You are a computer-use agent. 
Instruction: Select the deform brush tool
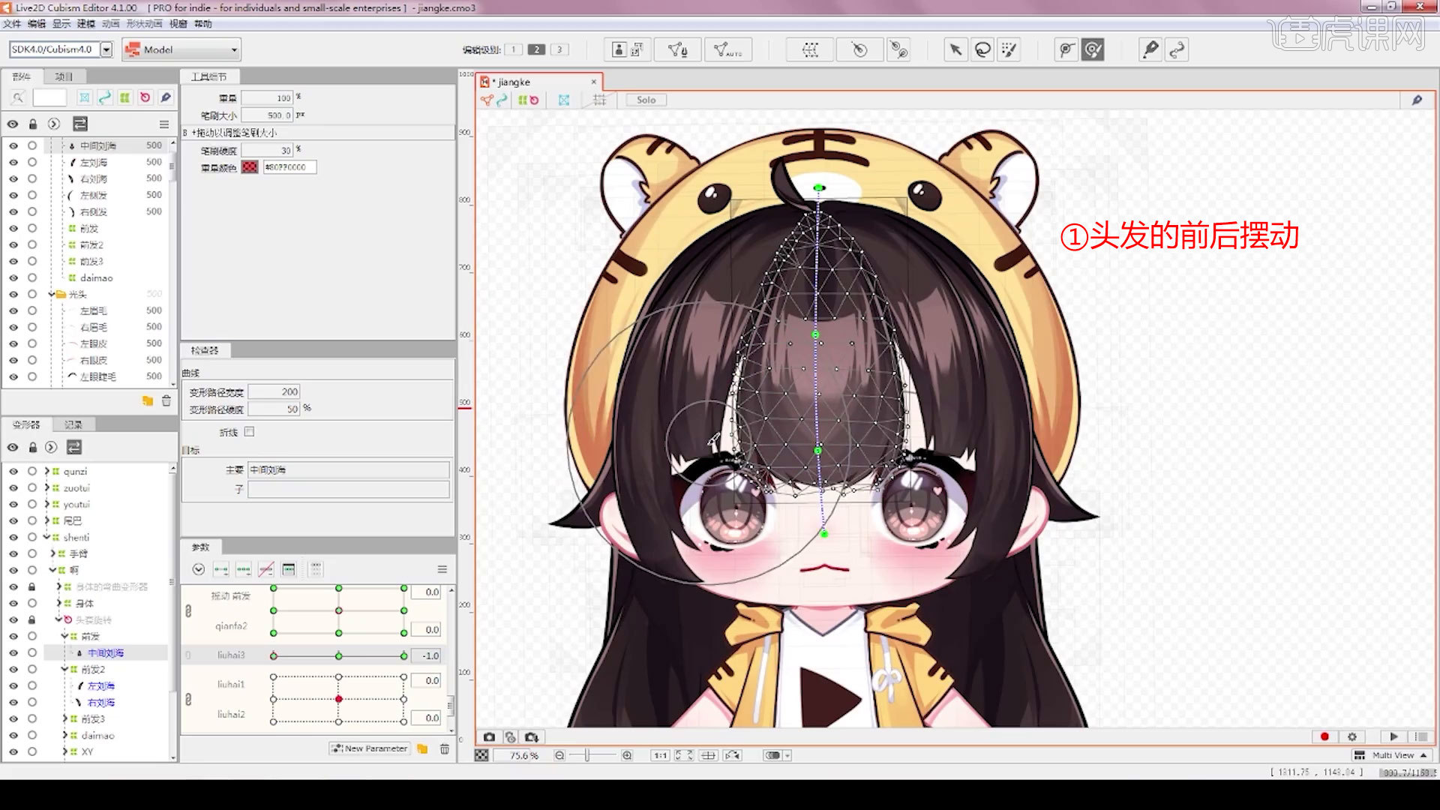tap(1066, 50)
